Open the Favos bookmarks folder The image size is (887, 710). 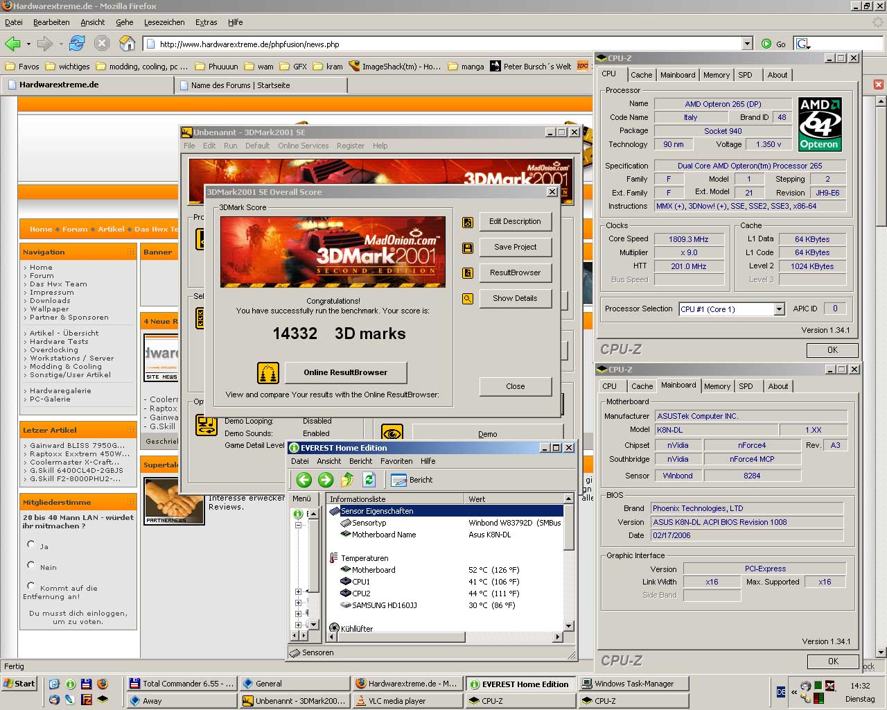coord(22,67)
